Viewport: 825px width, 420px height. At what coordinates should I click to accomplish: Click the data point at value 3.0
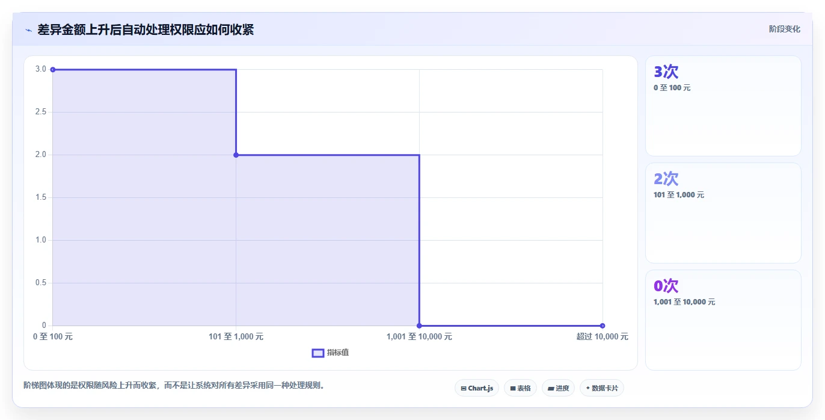pyautogui.click(x=53, y=70)
